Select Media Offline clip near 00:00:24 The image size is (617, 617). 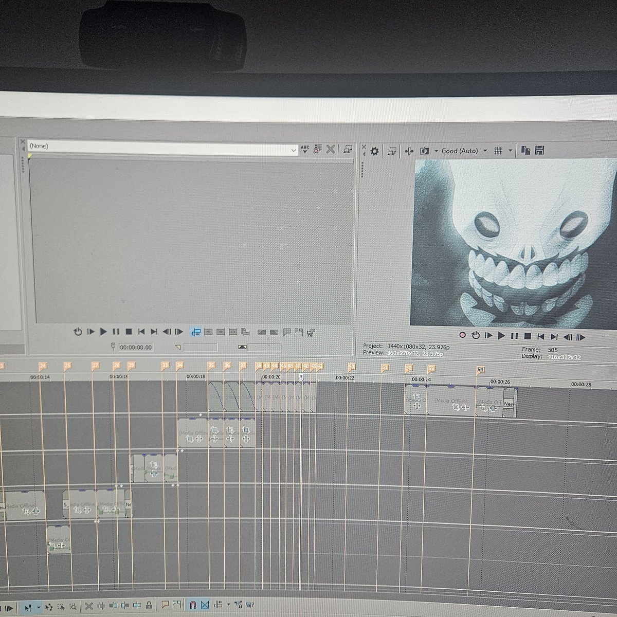click(x=451, y=401)
